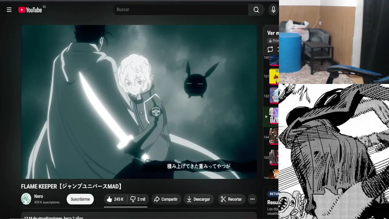Image resolution: width=389 pixels, height=219 pixels.
Task: Expand the description showing 12 M de visualizaciones
Action: 139,215
